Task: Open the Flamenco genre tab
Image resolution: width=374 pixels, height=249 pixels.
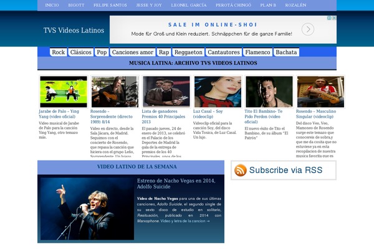Action: click(x=258, y=52)
